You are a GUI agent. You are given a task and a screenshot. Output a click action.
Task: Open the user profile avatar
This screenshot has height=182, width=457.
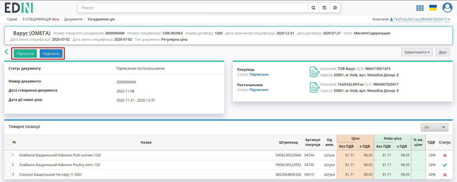point(447,8)
